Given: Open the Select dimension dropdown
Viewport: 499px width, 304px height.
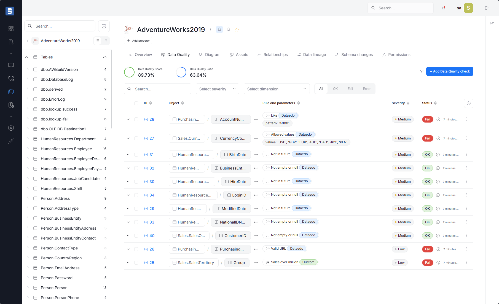Looking at the screenshot, I should coord(277,89).
